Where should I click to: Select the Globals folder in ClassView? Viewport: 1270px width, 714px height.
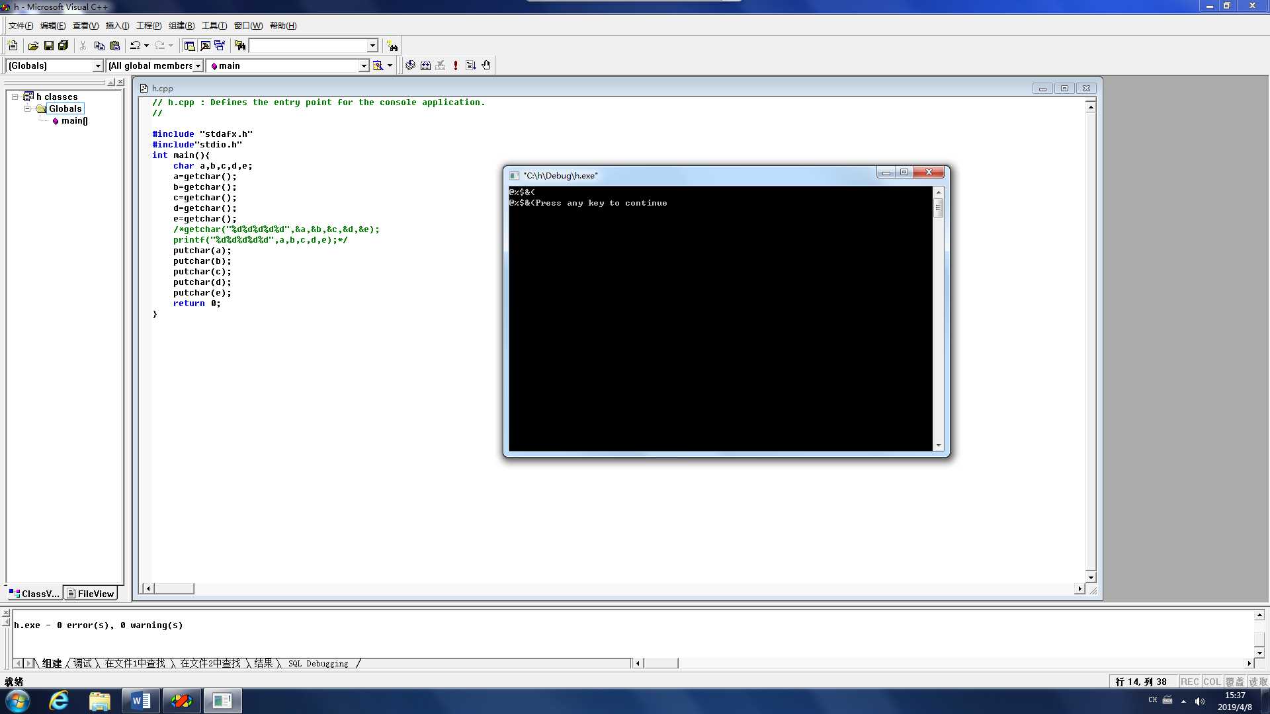(65, 108)
